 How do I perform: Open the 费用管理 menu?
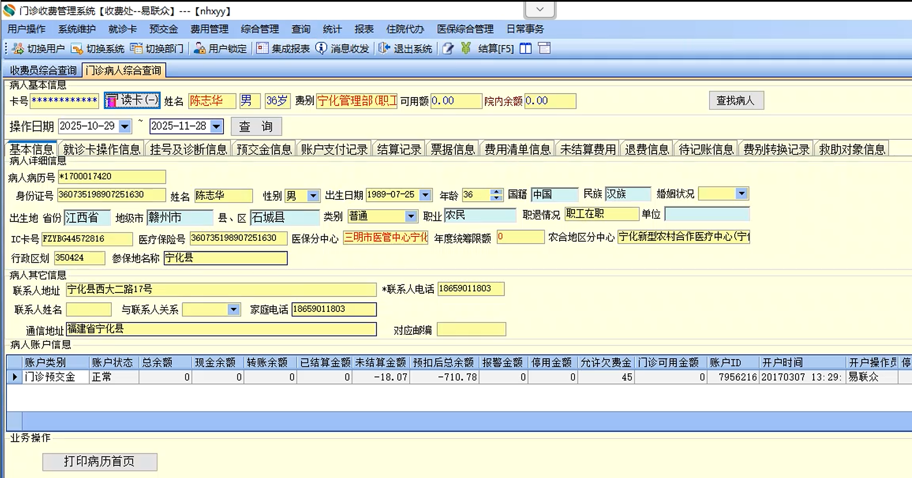(x=209, y=29)
